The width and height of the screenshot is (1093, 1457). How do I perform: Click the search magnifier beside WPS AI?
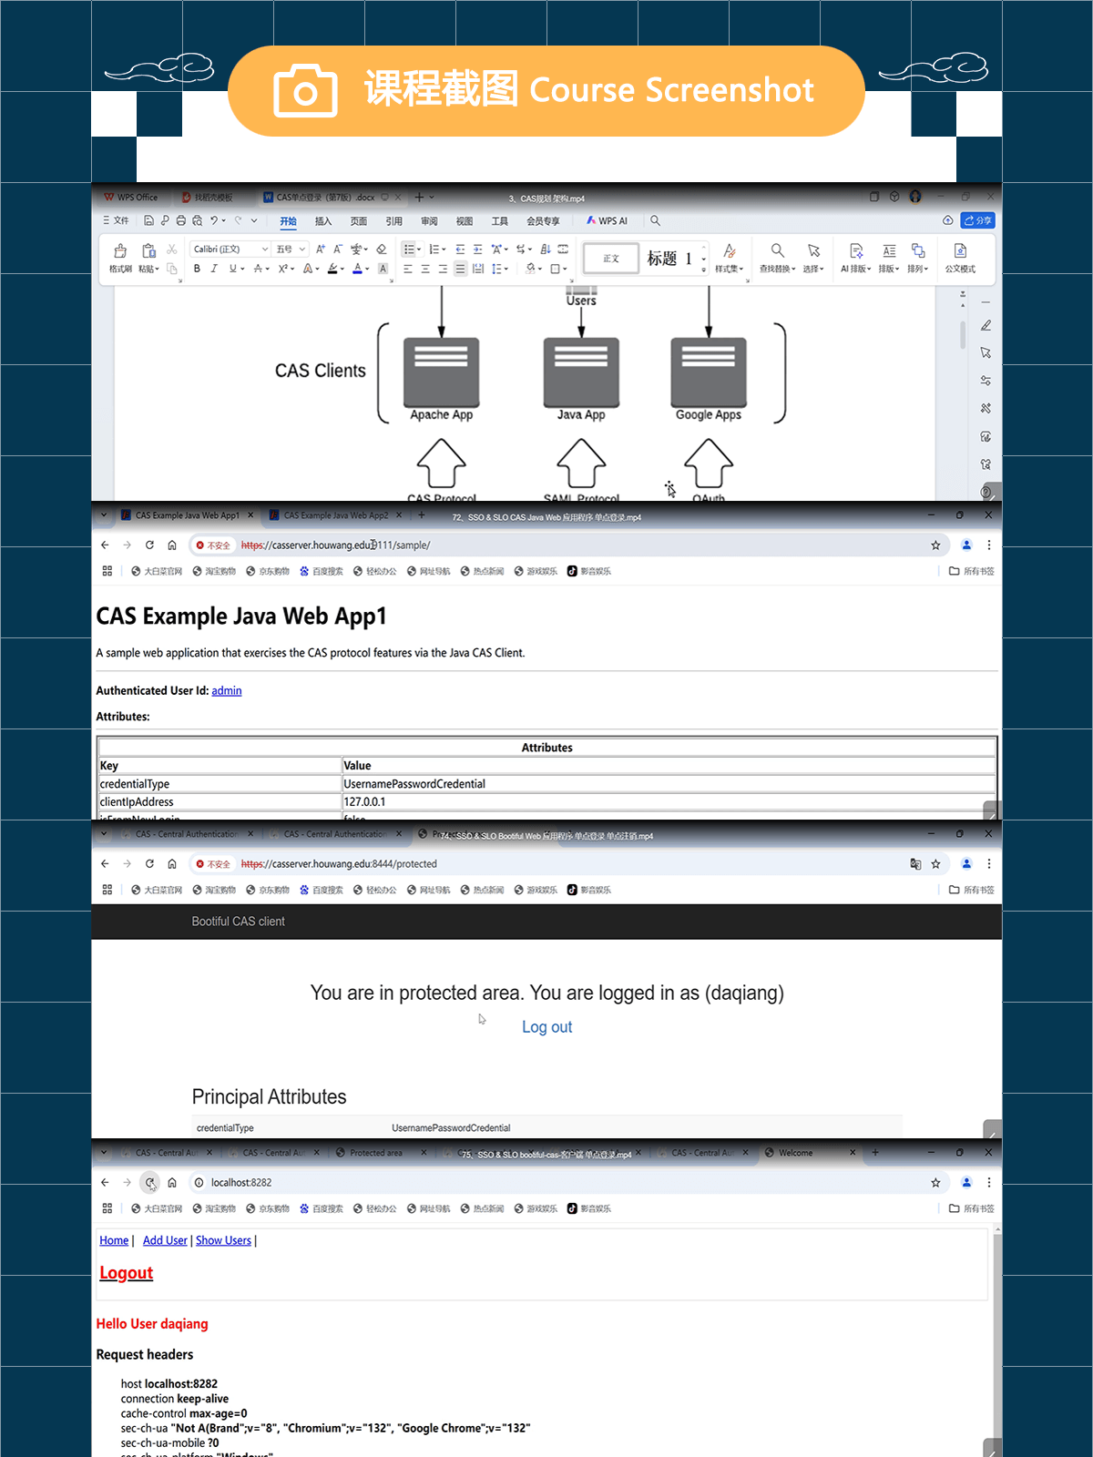click(655, 221)
